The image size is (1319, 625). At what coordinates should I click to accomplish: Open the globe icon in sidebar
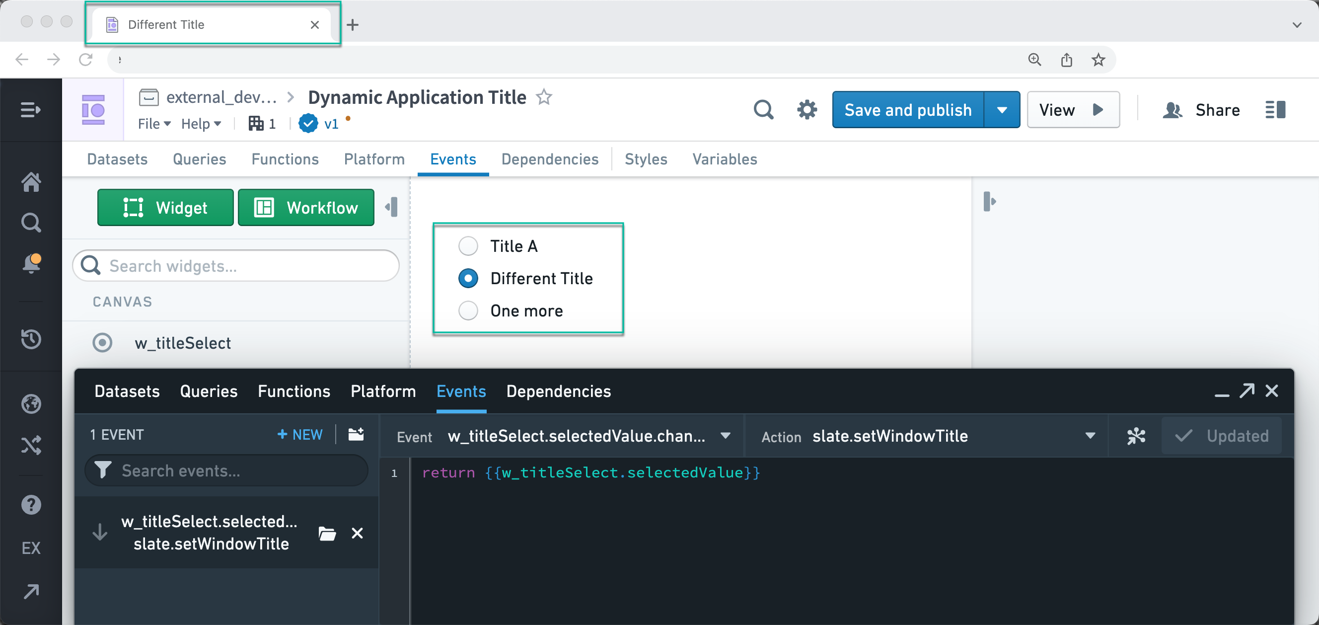coord(31,404)
